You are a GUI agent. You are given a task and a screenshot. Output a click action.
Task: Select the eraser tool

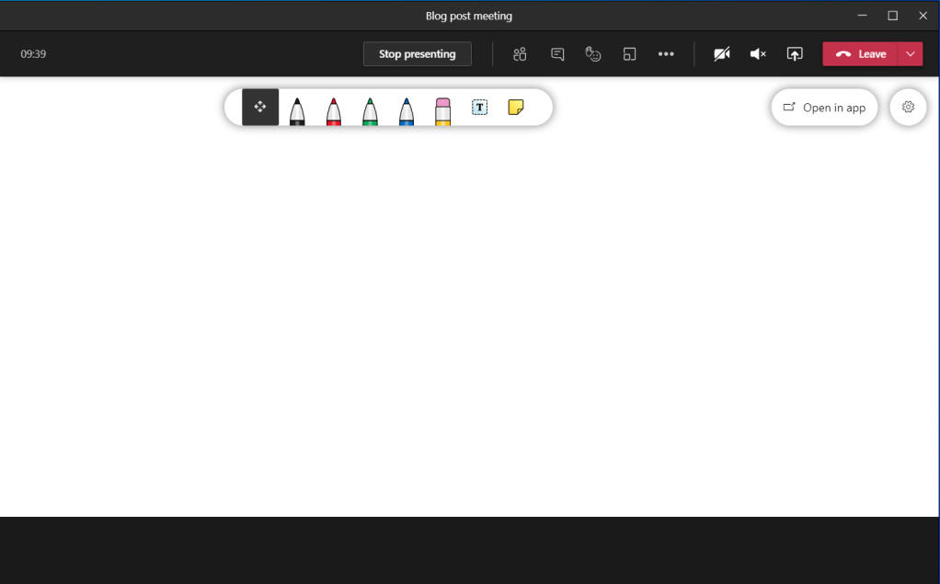pyautogui.click(x=442, y=110)
